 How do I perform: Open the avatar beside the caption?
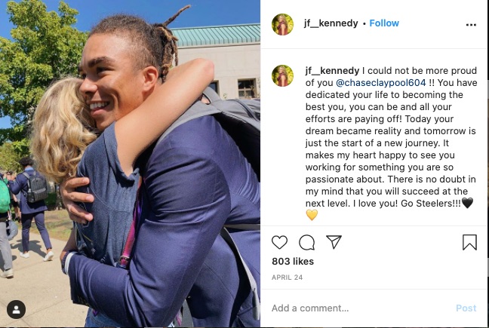pos(282,75)
